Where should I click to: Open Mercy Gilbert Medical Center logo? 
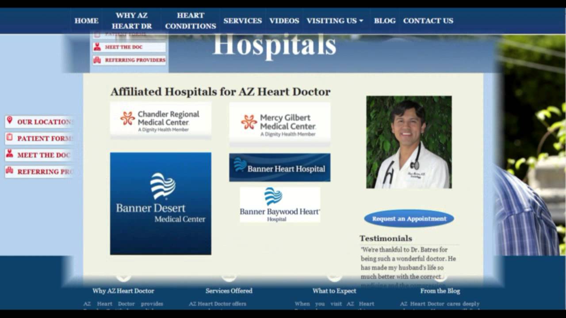pos(279,124)
